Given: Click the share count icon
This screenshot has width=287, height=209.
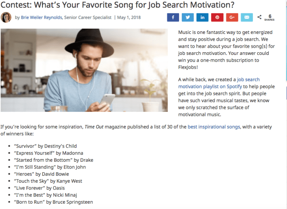Looking at the screenshot, I should point(260,18).
